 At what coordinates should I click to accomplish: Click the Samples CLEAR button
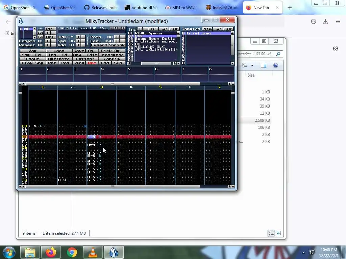tap(207, 29)
